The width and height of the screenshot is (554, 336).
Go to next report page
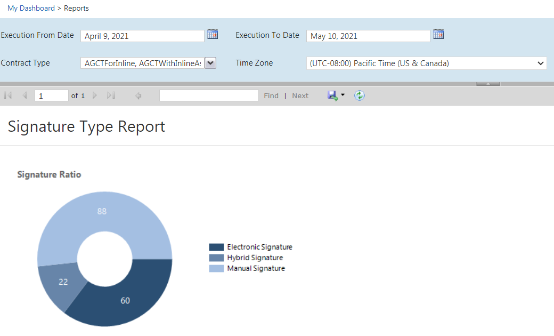click(x=95, y=95)
